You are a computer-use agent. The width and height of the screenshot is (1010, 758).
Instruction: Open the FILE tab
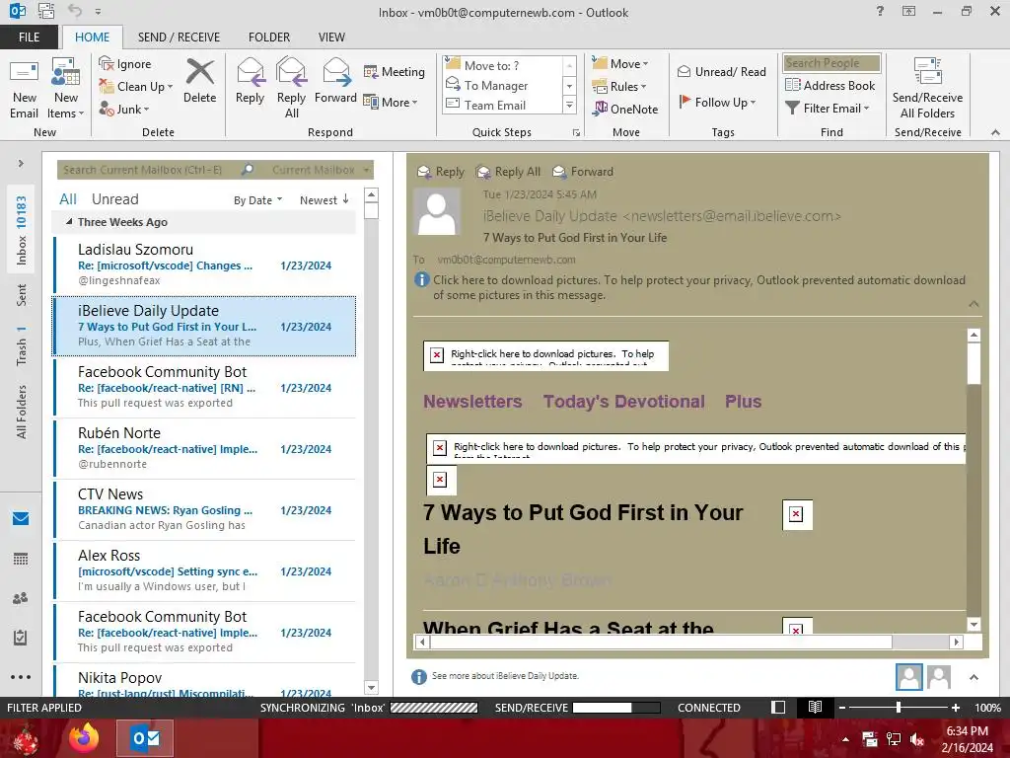29,37
